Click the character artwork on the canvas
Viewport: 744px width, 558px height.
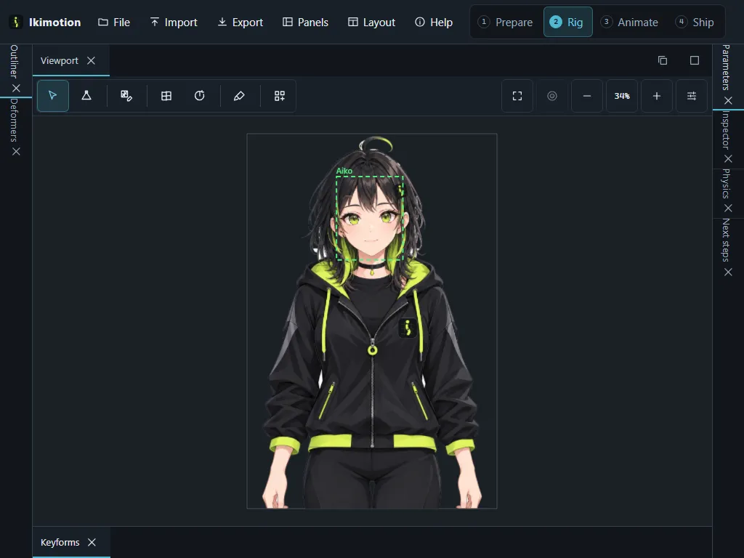(372, 323)
